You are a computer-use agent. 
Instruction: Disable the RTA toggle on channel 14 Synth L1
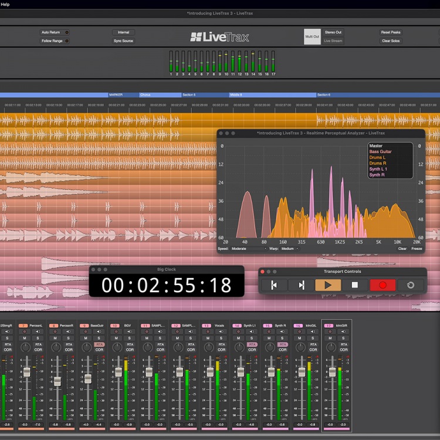click(x=252, y=344)
